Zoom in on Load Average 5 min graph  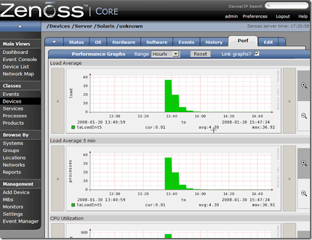click(304, 163)
